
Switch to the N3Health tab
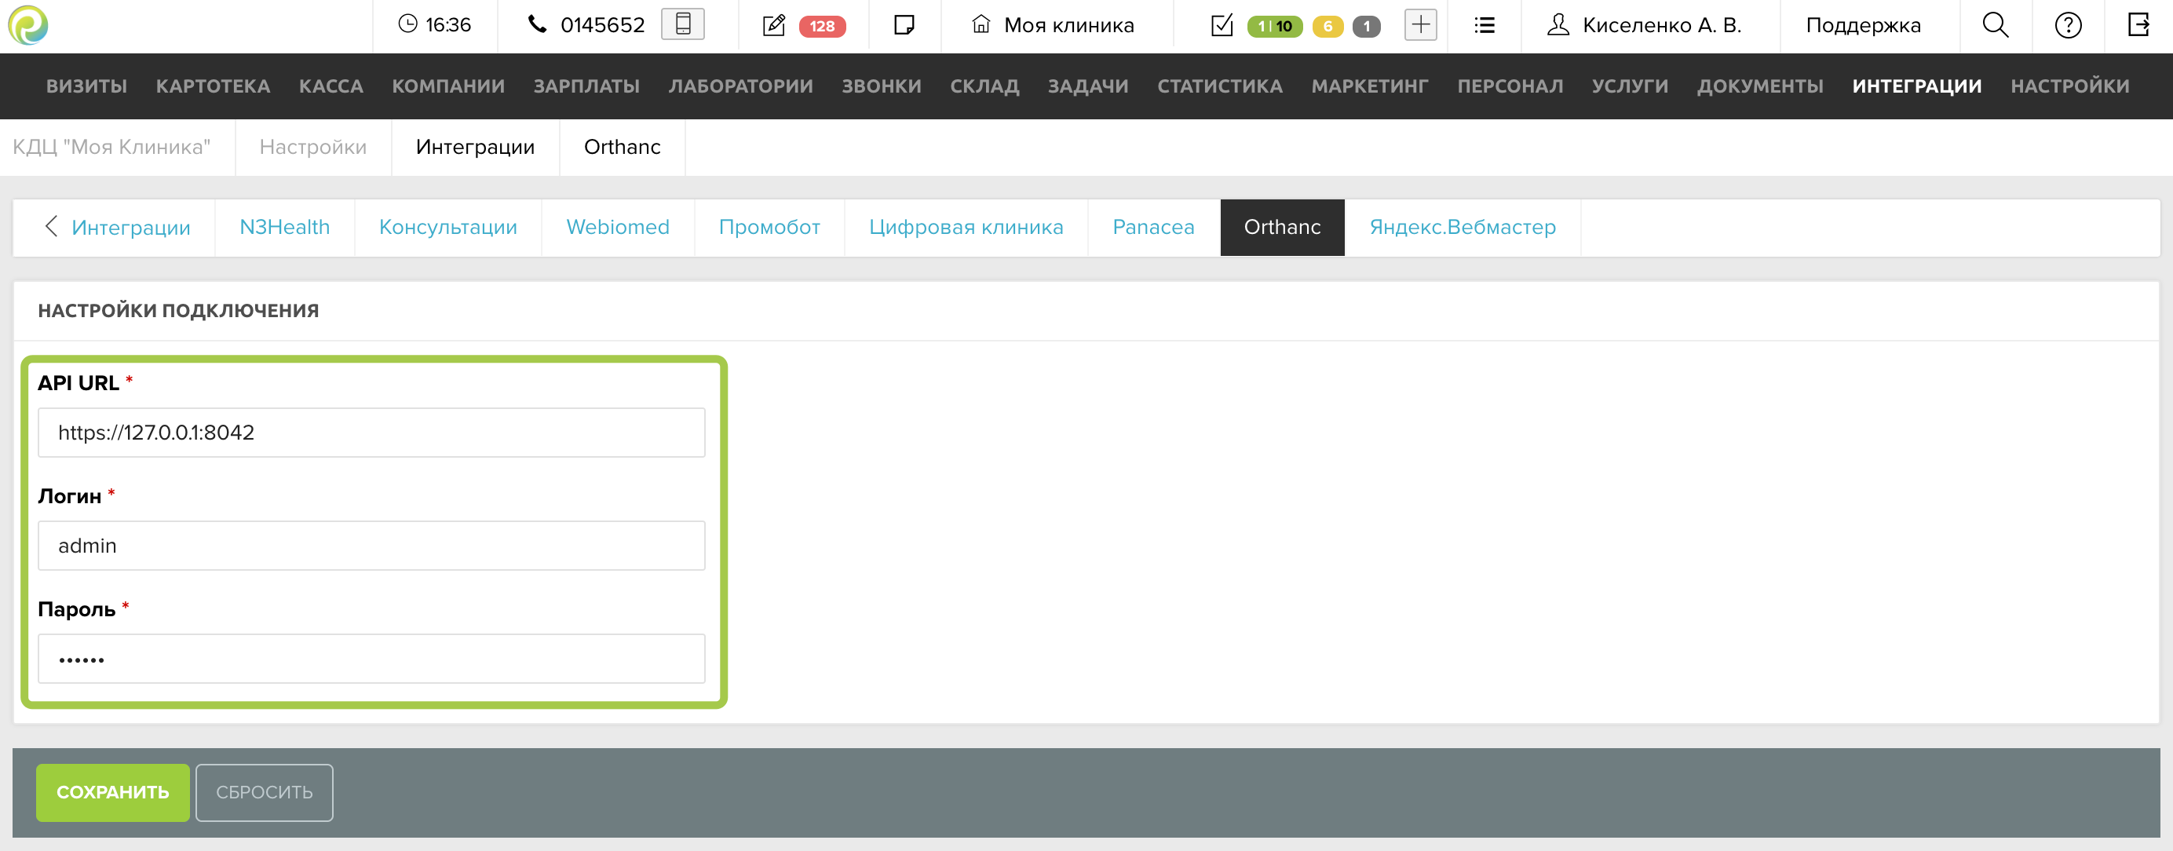pyautogui.click(x=284, y=227)
